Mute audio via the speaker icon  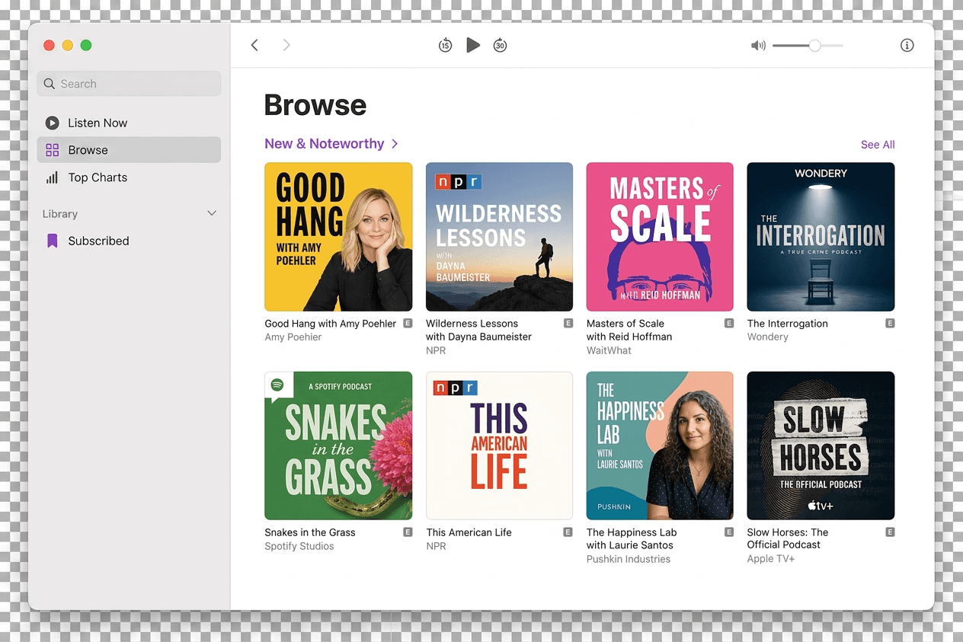tap(758, 46)
